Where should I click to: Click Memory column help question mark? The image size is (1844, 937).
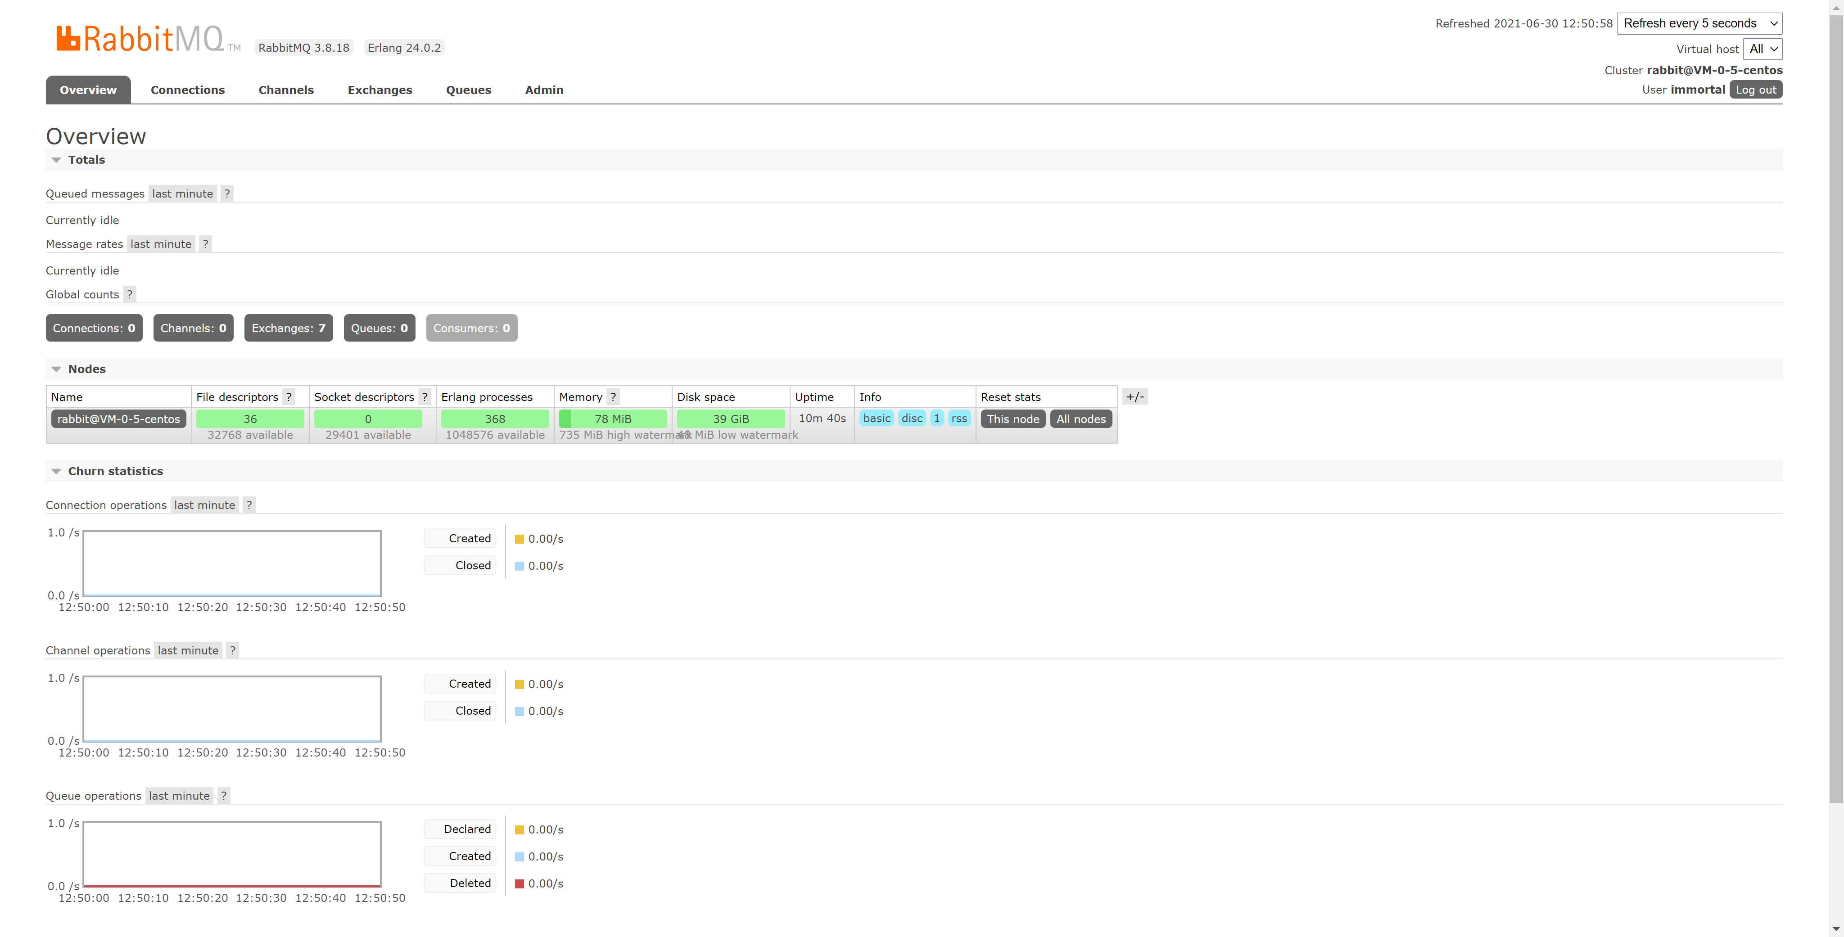[613, 396]
